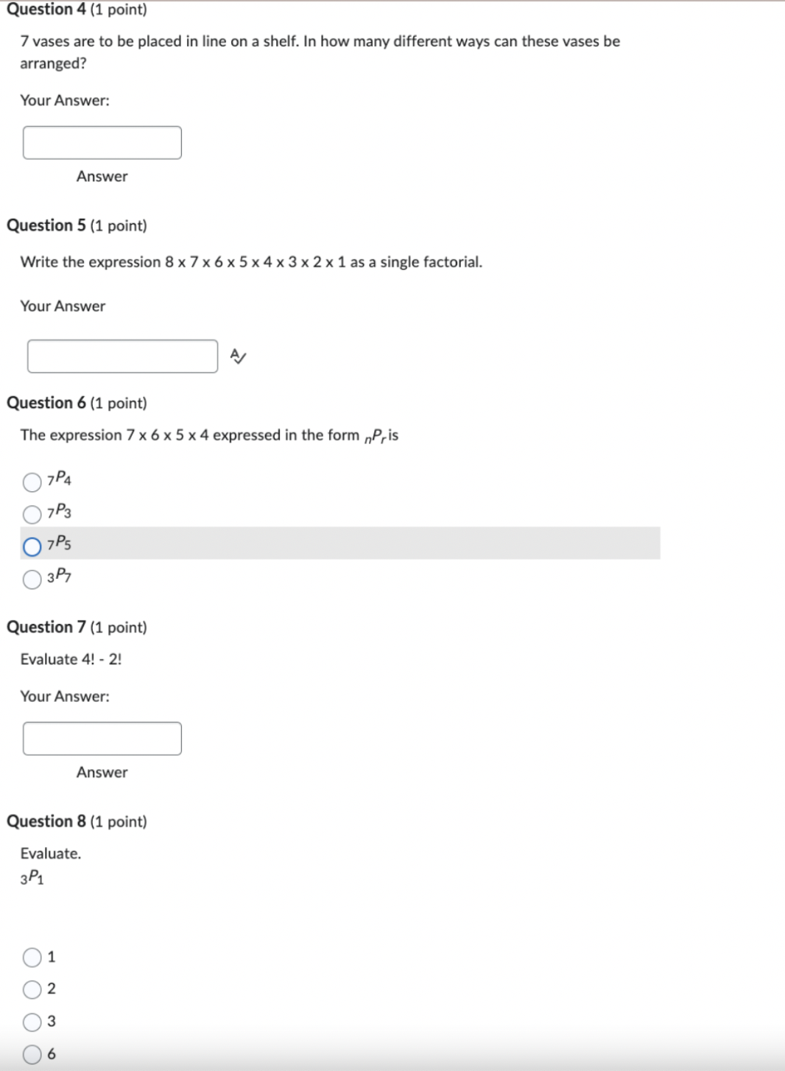The height and width of the screenshot is (1071, 785).
Task: Click the label next to answer 6
Action: (52, 1053)
